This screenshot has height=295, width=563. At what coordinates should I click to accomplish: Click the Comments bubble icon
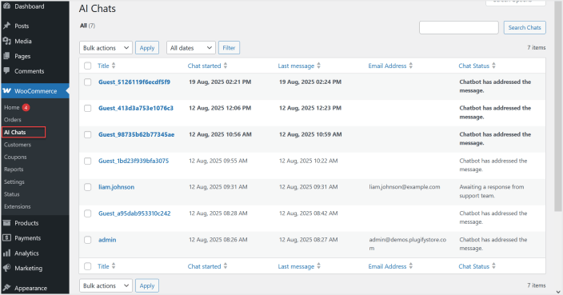click(6, 70)
